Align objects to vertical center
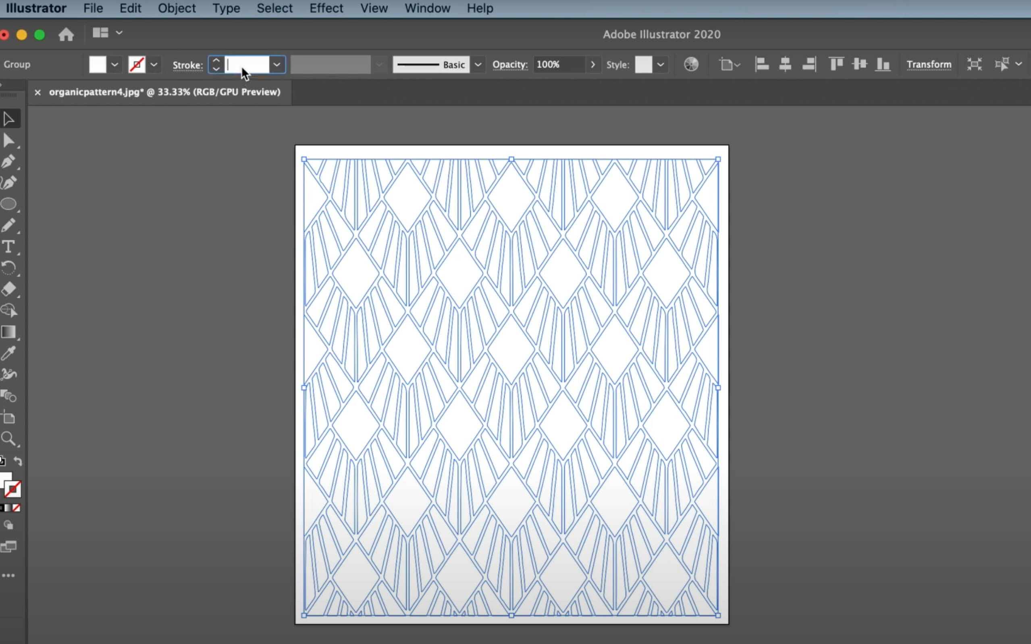 pos(860,64)
